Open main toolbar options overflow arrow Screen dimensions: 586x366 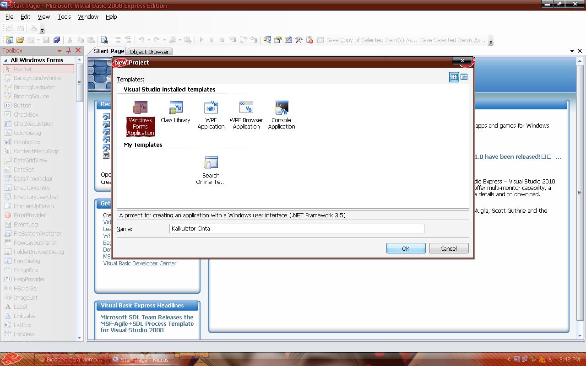pos(491,41)
